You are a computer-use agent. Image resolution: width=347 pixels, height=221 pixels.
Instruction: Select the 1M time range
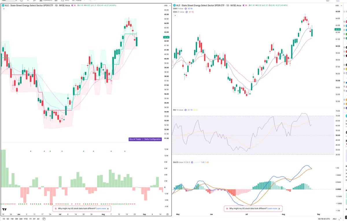12,219
